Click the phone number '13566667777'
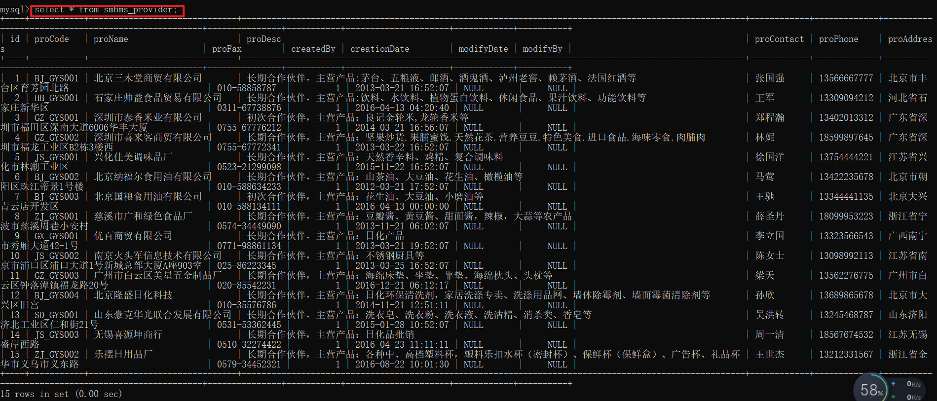 pos(846,78)
